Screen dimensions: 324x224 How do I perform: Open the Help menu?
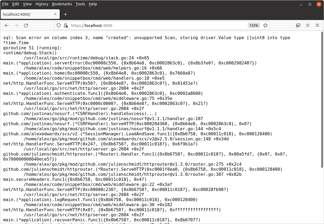click(x=93, y=4)
